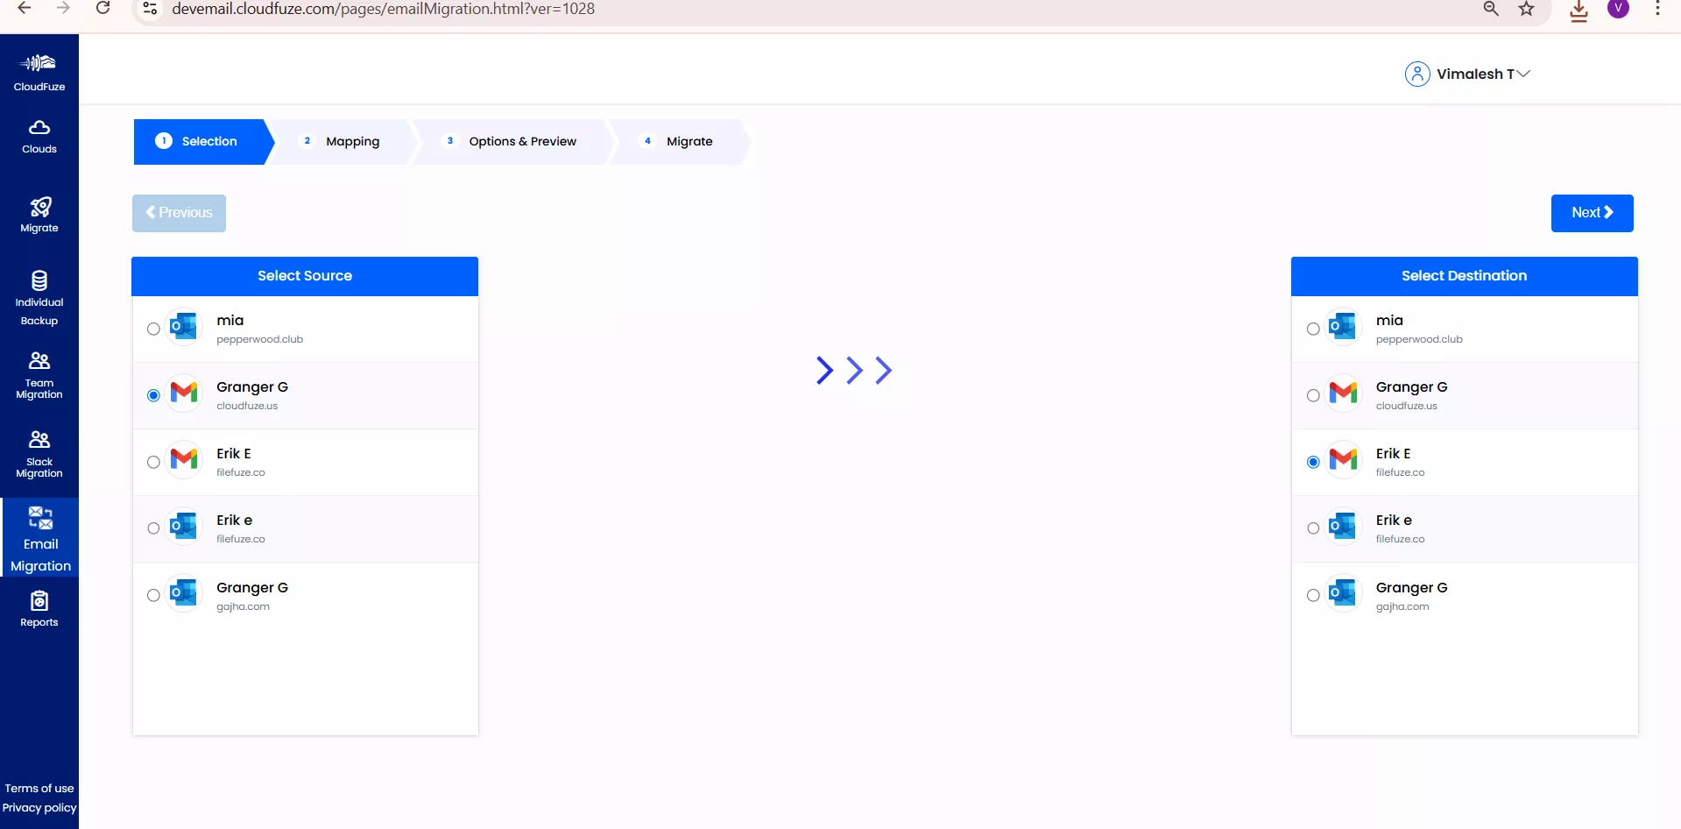Click Outlook icon for destination Granger G gajha.com

coord(1343,594)
